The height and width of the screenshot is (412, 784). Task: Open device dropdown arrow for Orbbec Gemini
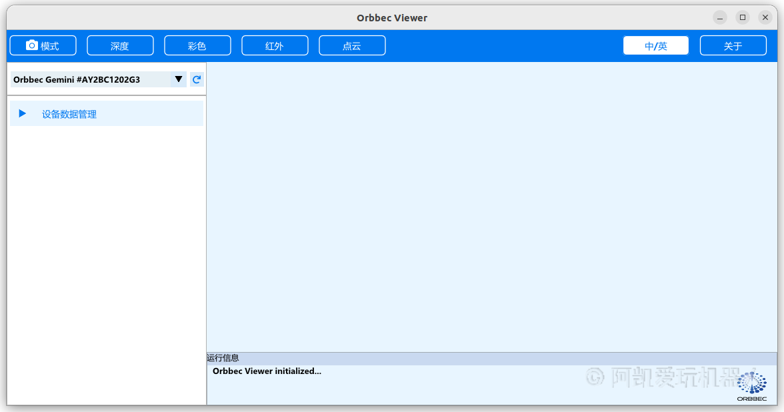179,79
